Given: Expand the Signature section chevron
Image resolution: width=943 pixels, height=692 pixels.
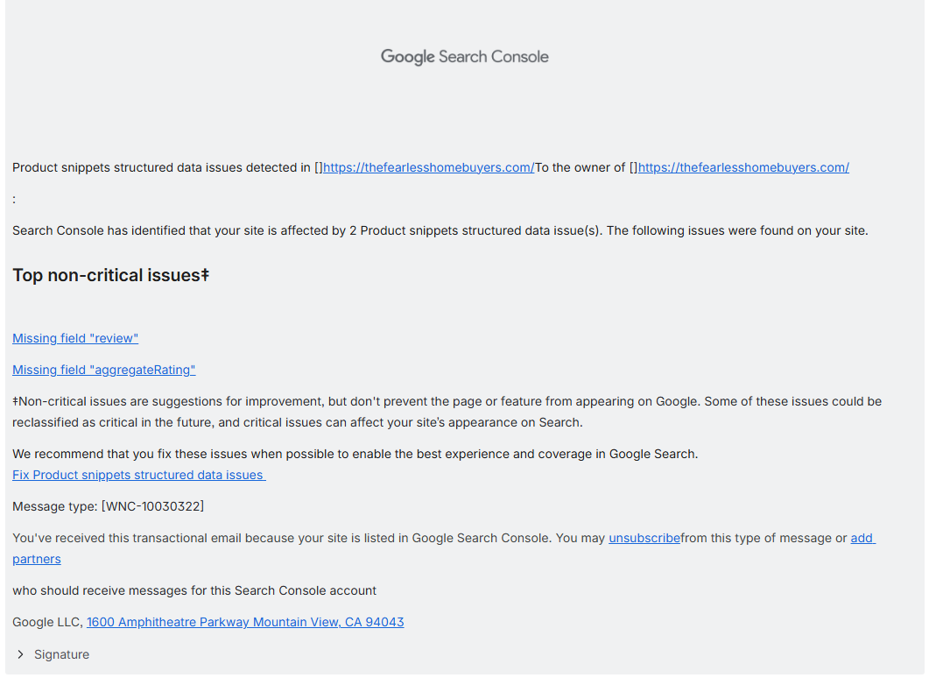Looking at the screenshot, I should pos(20,654).
